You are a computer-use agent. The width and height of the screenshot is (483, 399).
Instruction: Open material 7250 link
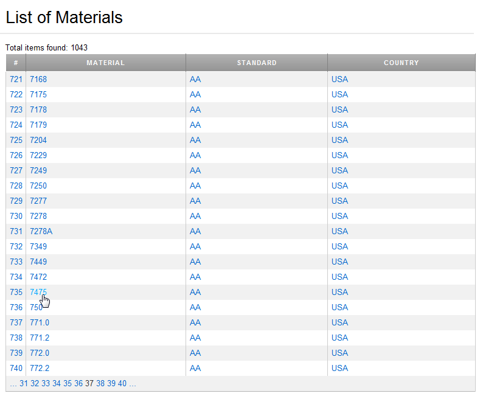pos(38,186)
